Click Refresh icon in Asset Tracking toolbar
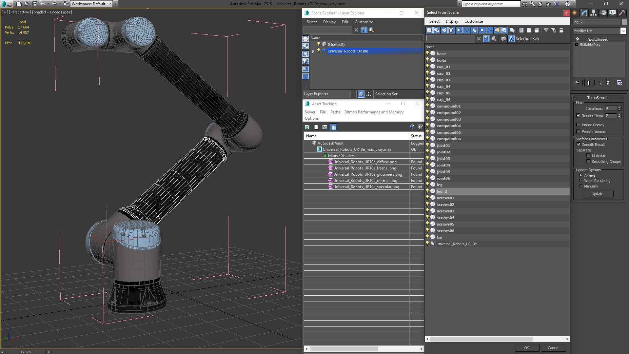This screenshot has height=354, width=629. tap(307, 127)
